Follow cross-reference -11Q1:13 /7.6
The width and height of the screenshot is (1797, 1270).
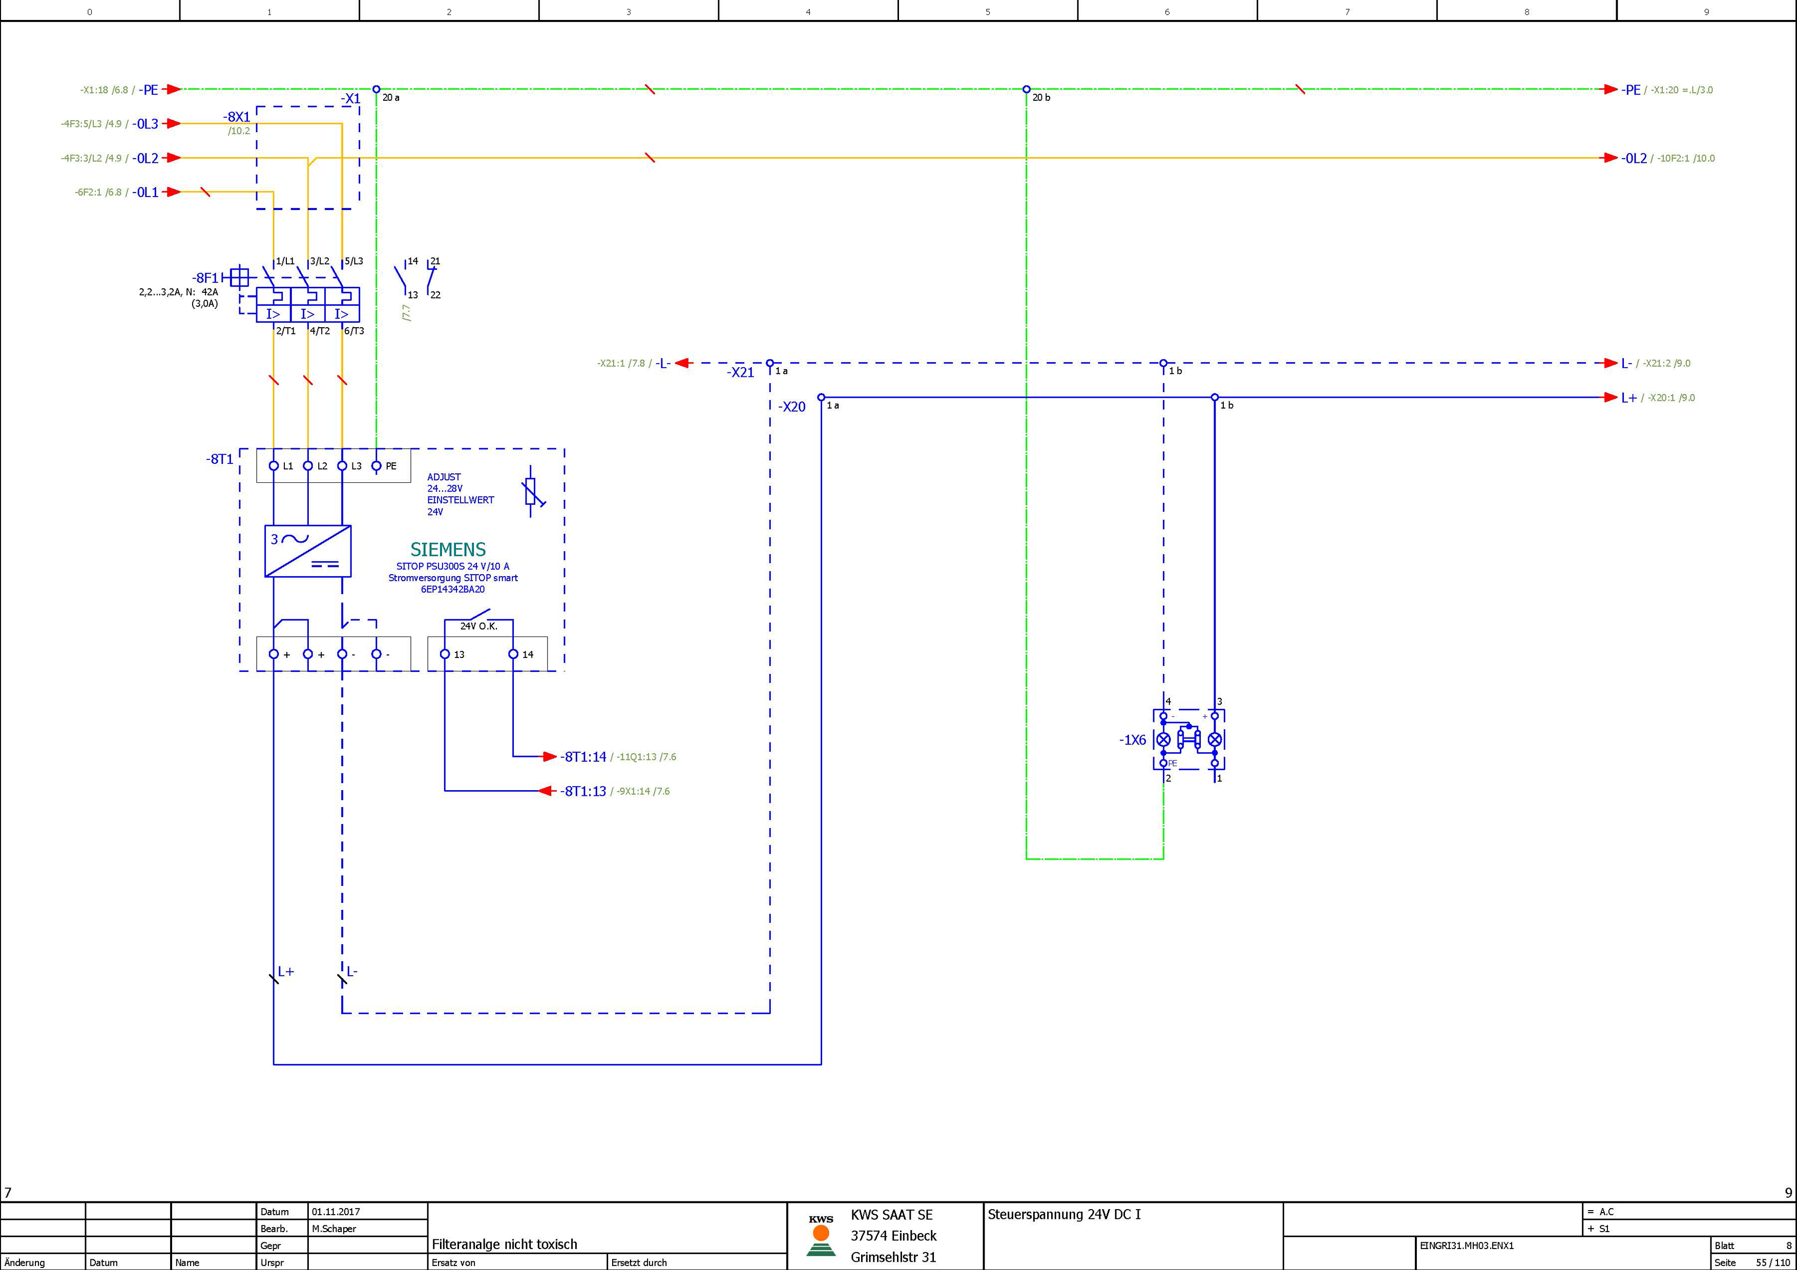645,757
